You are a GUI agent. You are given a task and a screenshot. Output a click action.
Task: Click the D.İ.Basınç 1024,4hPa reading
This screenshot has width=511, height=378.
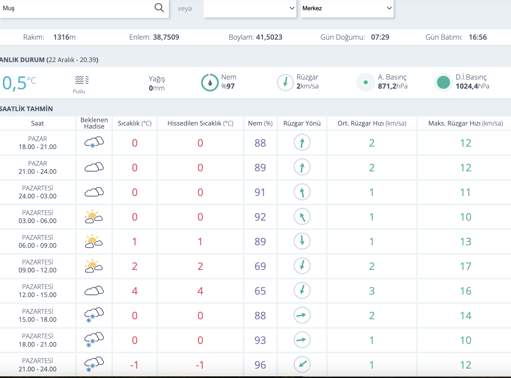tap(472, 86)
